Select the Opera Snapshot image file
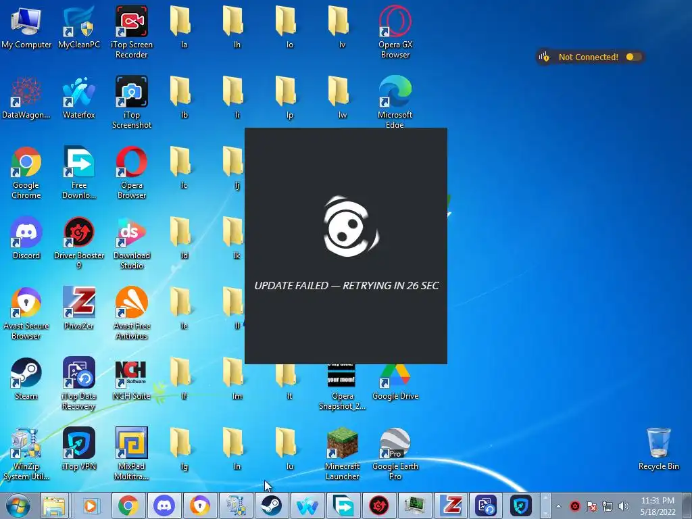Screen dimensions: 692x519 [342, 387]
